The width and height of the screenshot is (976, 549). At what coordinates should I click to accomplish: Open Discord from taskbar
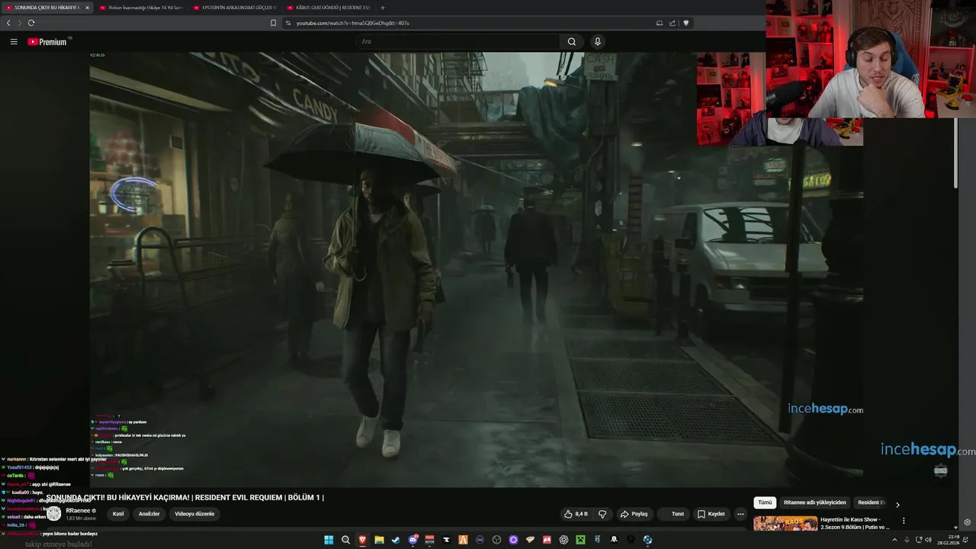(413, 540)
